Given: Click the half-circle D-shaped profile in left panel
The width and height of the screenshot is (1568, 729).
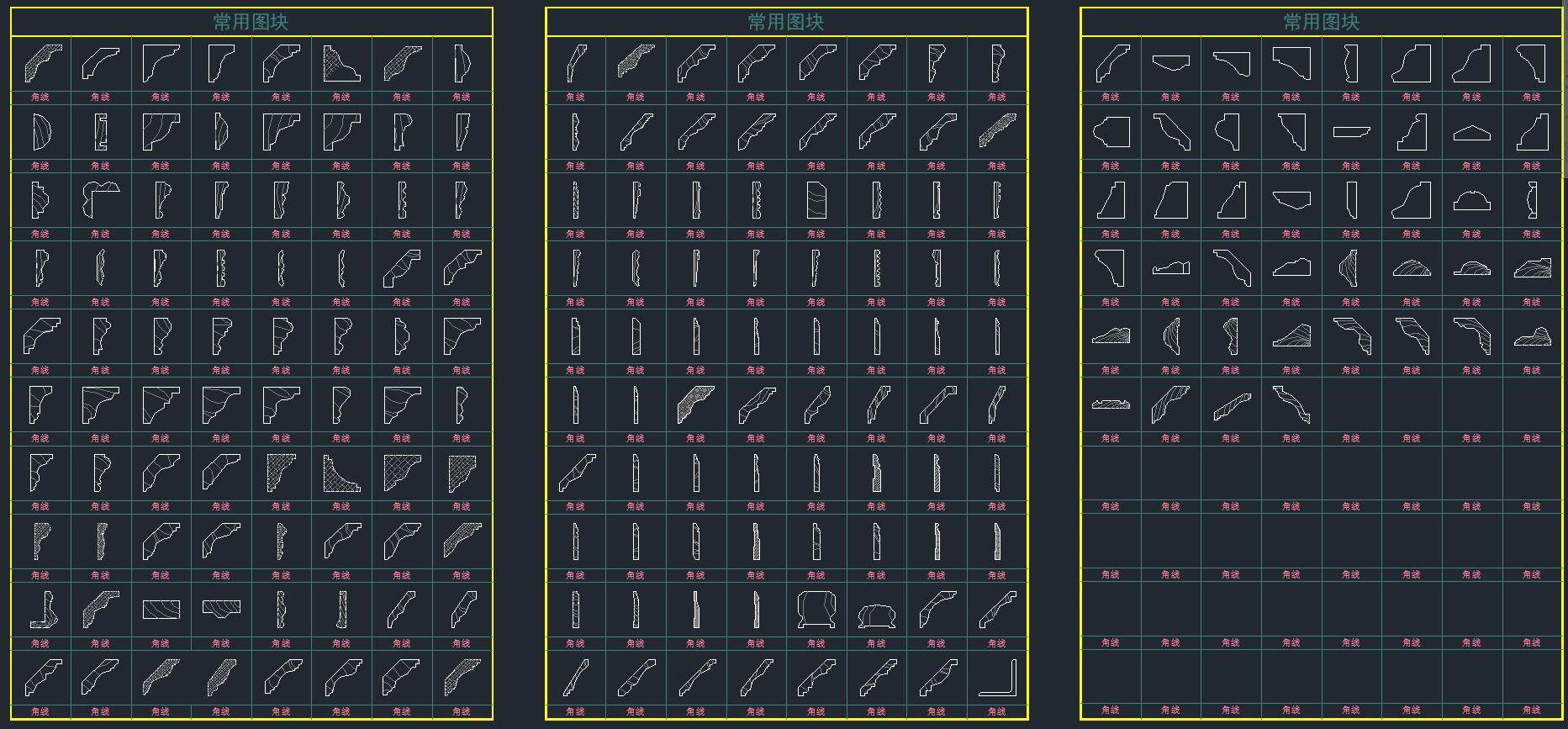Looking at the screenshot, I should tap(40, 133).
